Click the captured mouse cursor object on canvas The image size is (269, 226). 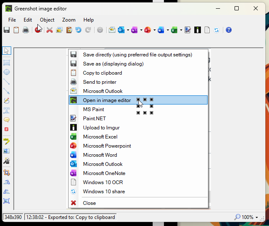[145, 106]
